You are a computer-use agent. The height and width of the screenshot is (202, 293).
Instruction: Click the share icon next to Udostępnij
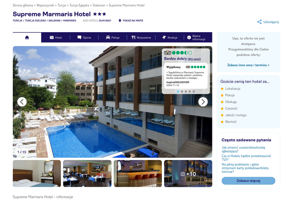click(x=259, y=22)
